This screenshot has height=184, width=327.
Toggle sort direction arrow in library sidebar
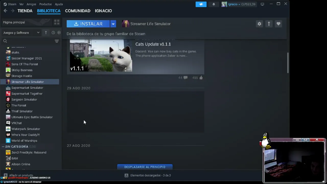pyautogui.click(x=46, y=32)
